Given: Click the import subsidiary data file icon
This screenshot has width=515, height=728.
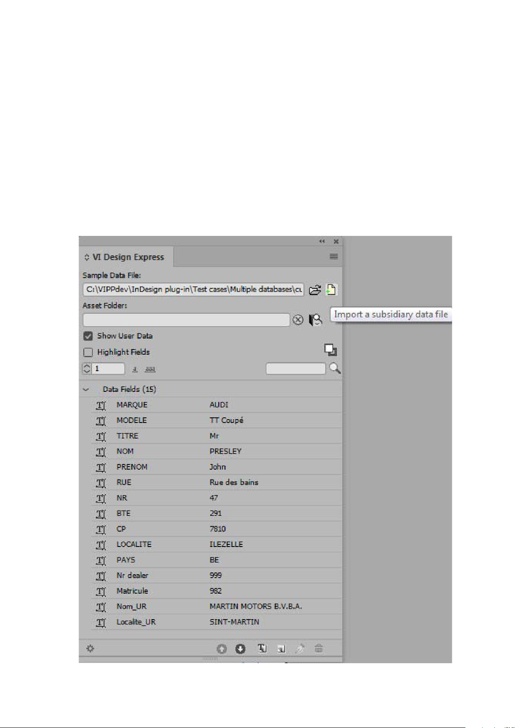Looking at the screenshot, I should pyautogui.click(x=331, y=289).
